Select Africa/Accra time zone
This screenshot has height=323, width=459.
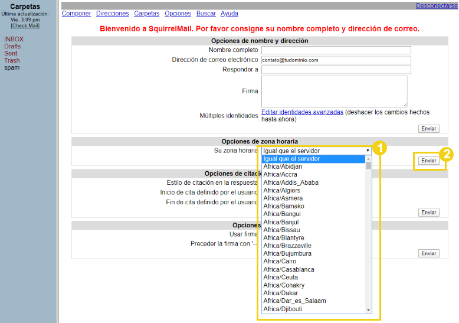point(313,175)
